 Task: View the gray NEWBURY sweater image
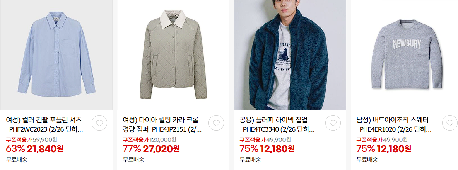coord(407,55)
